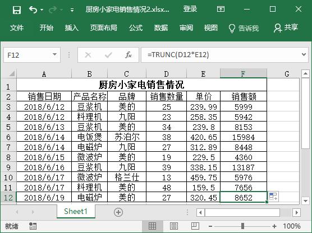The image size is (312, 233).
Task: Switch to Normal view icon
Action: [x=152, y=226]
